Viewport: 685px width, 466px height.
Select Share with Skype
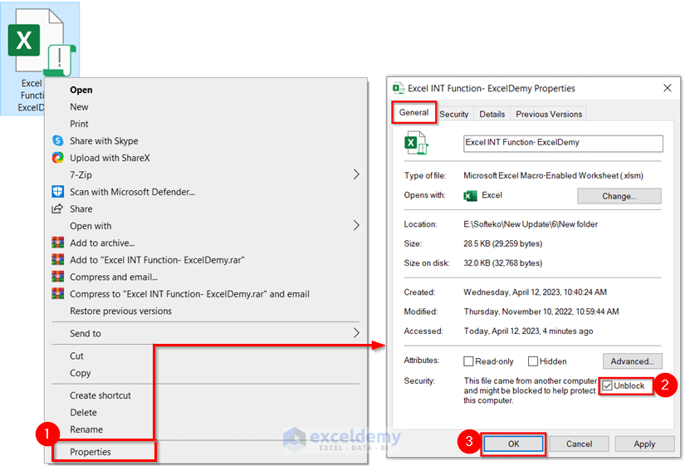104,140
